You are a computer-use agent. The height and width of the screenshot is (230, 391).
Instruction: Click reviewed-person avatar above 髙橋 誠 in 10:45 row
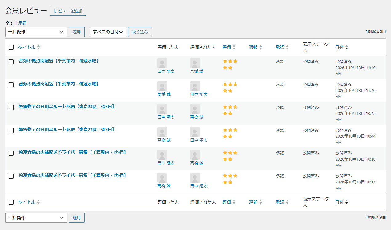point(195,109)
